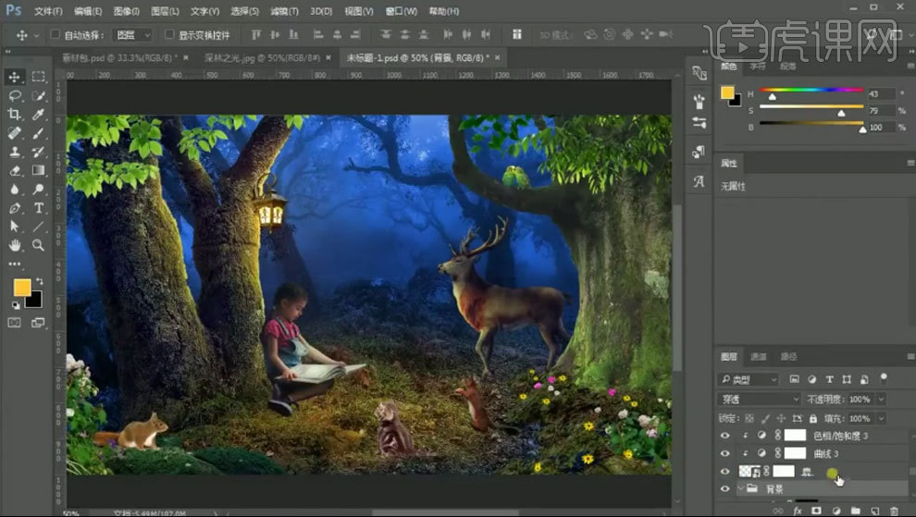Toggle lock all for layer

(x=813, y=418)
